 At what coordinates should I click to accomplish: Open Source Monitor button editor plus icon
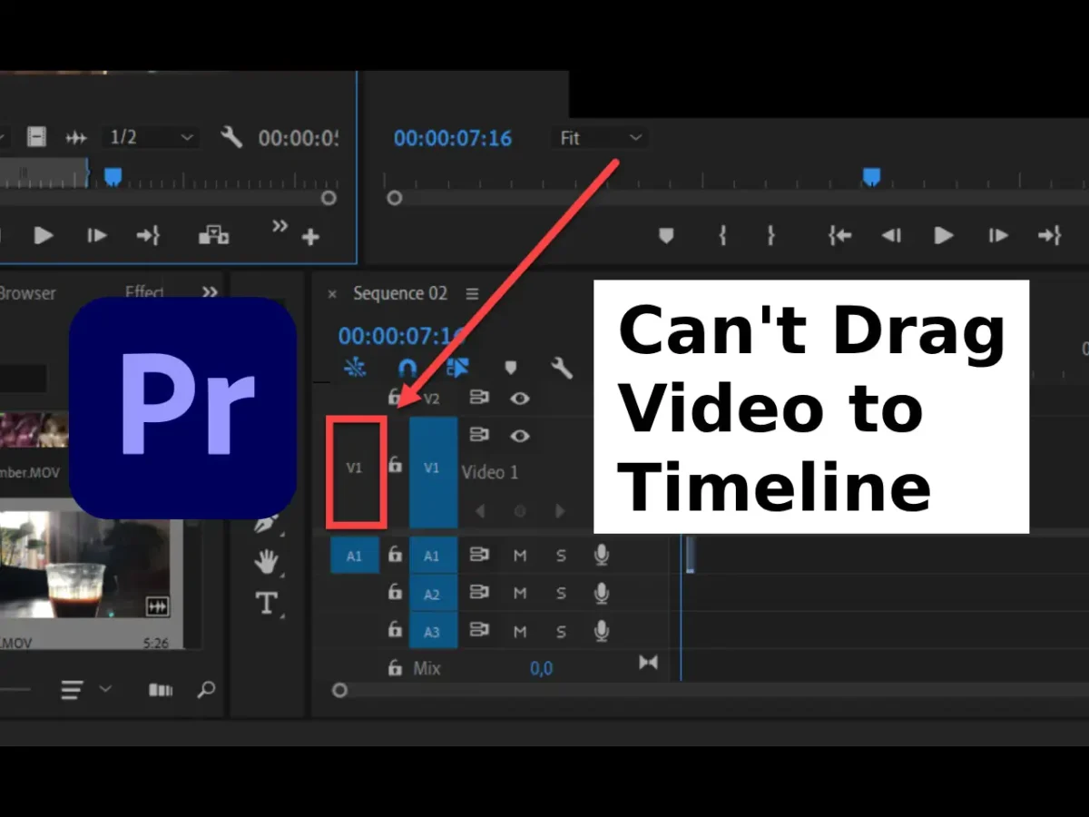(x=310, y=238)
